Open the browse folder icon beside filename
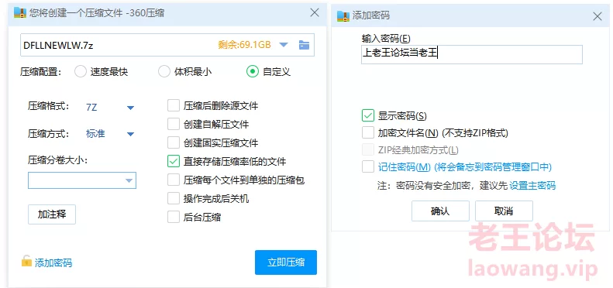Image resolution: width=613 pixels, height=288 pixels. point(304,45)
